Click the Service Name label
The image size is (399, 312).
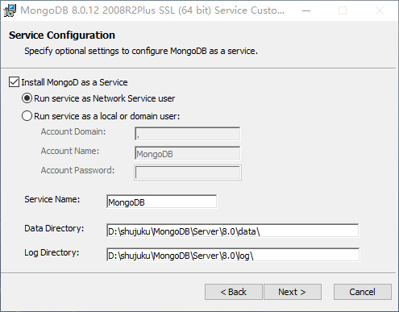[52, 199]
